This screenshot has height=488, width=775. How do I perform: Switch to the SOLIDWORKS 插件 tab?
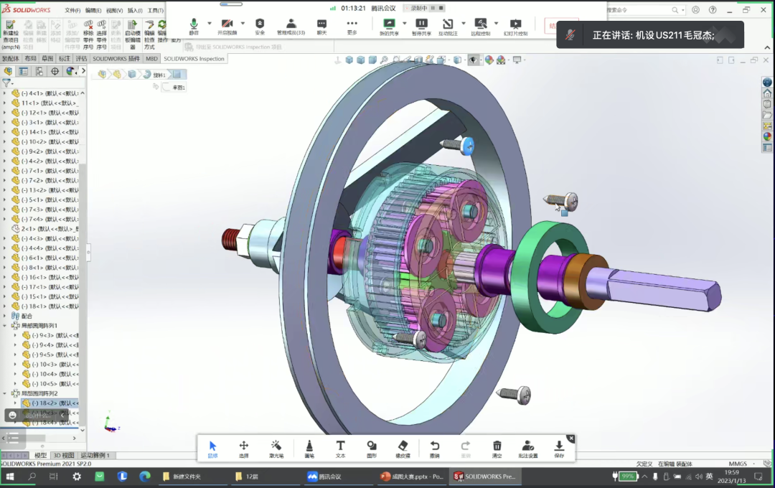click(116, 59)
